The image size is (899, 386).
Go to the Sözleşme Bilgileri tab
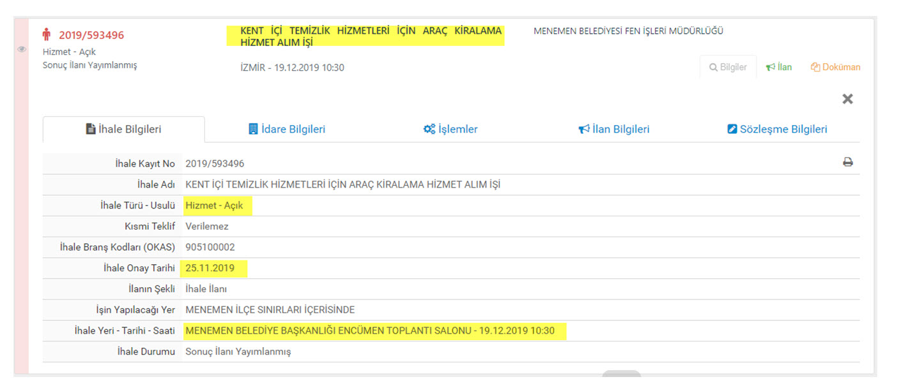coord(777,129)
